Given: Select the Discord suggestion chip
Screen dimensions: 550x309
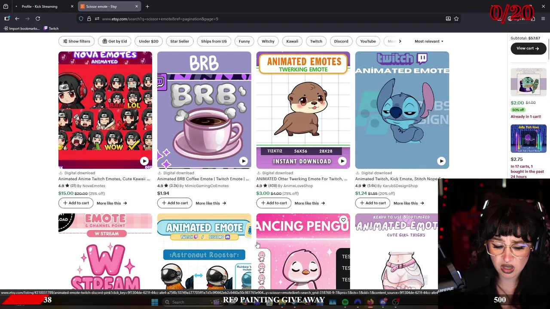Looking at the screenshot, I should [341, 41].
